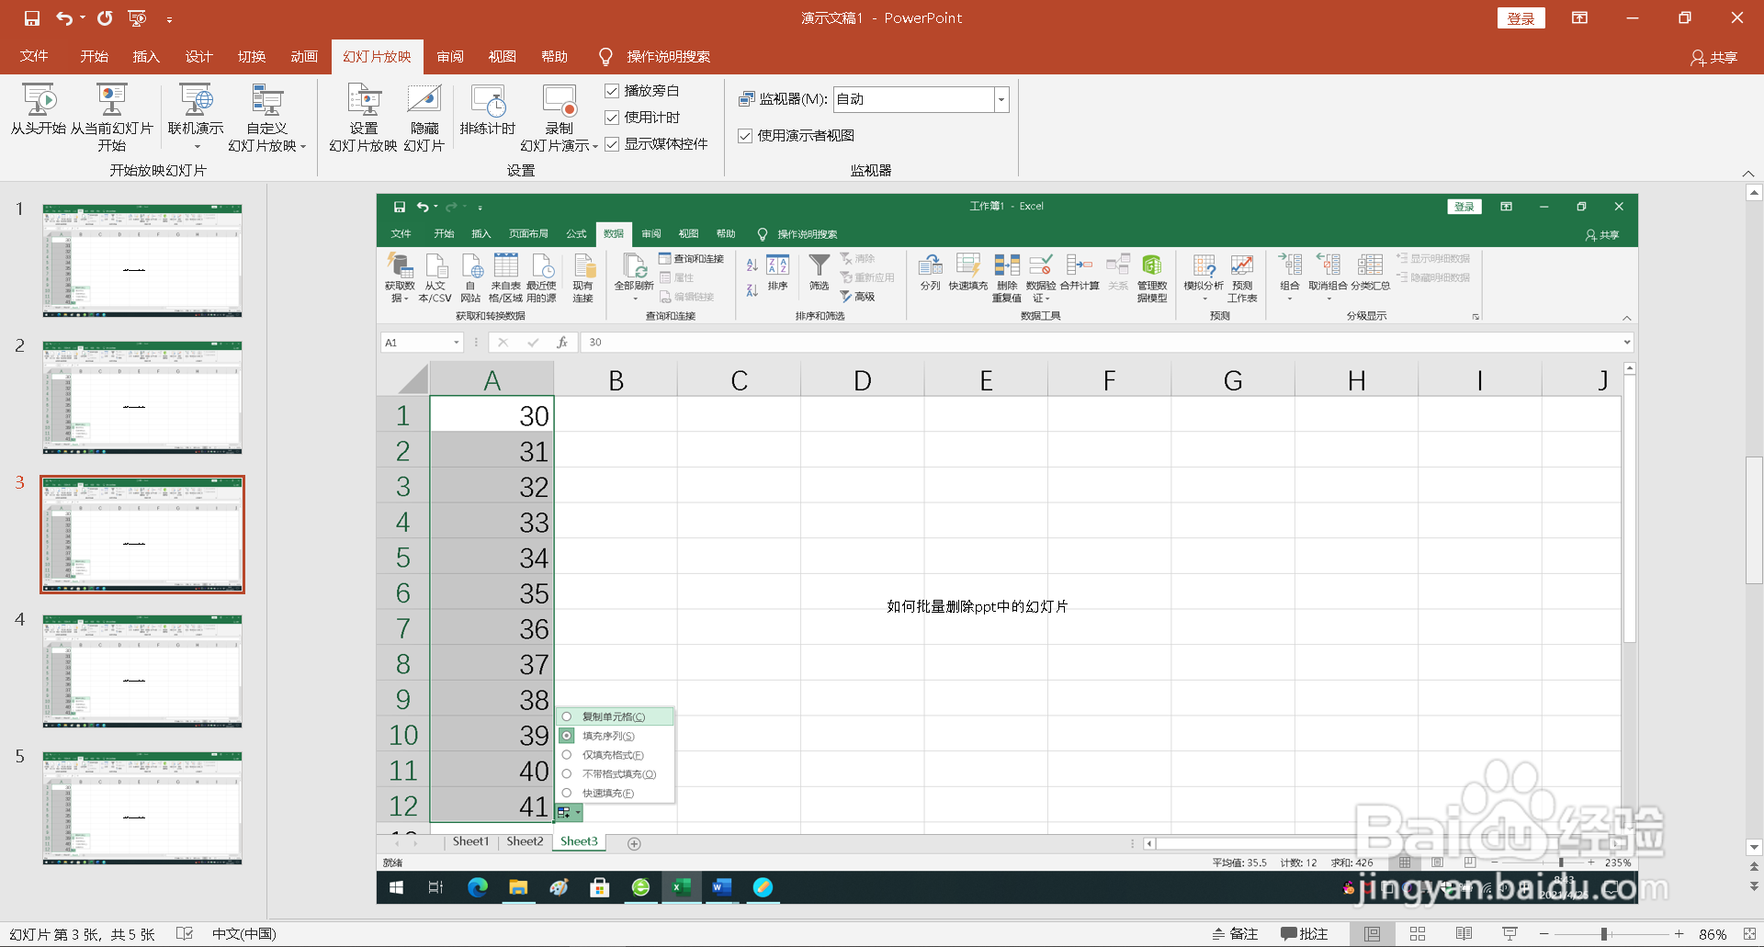Click 从头开始 slideshow icon

click(x=39, y=110)
